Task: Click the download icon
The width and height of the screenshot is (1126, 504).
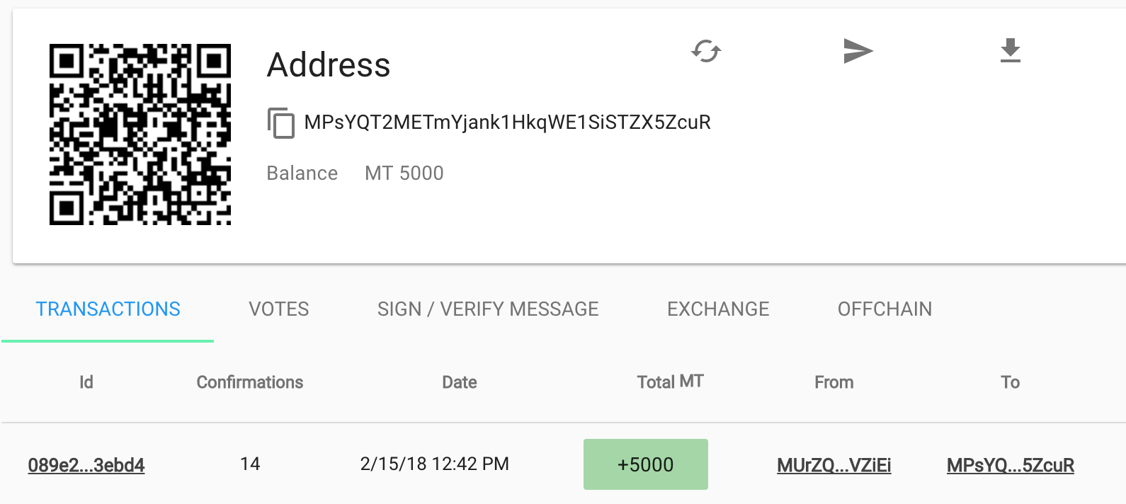Action: (1011, 51)
